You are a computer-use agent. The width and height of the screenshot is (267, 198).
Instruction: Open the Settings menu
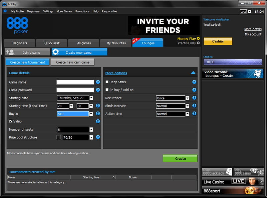click(x=48, y=11)
